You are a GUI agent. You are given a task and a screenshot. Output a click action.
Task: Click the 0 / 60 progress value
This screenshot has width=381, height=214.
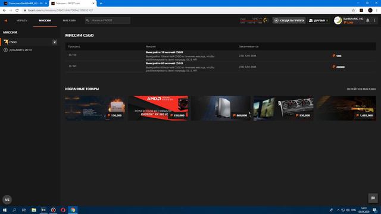[x=73, y=66]
